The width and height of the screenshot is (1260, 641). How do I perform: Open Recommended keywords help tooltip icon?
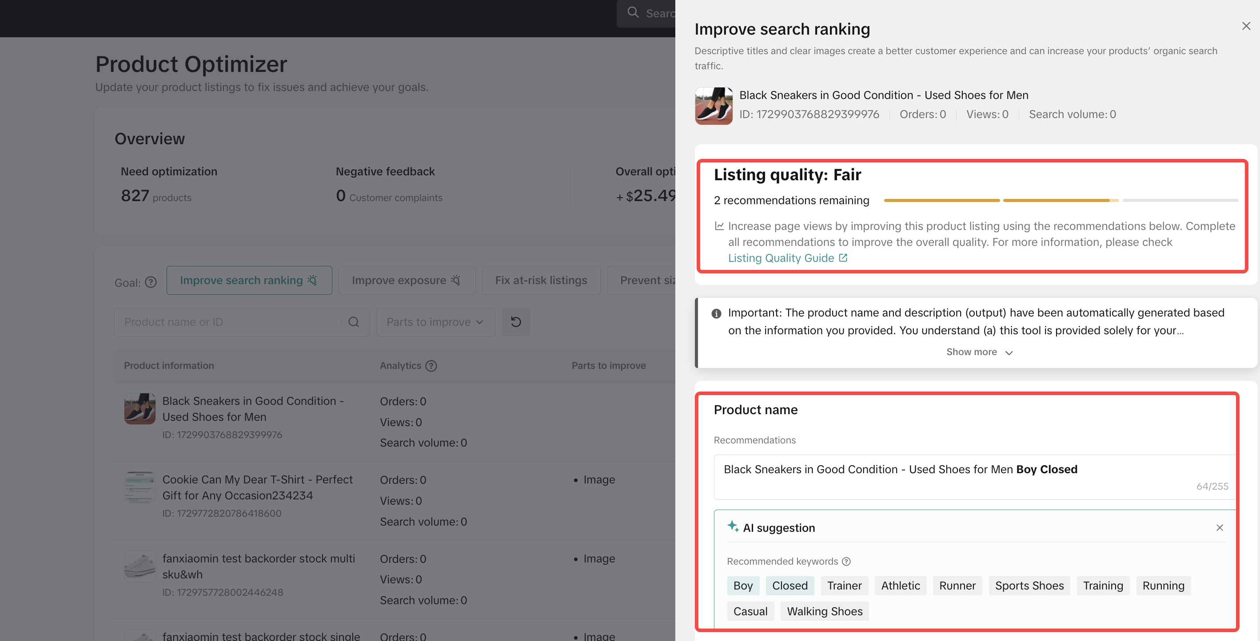click(846, 562)
